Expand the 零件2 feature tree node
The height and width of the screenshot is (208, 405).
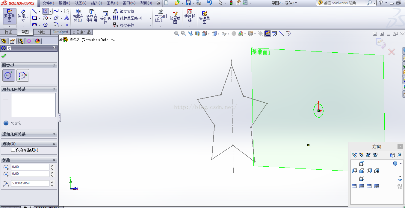coord(61,39)
